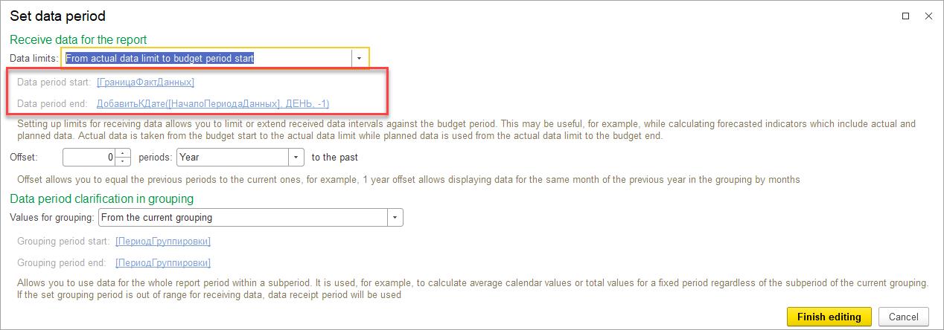Increase the Offset value with up arrow
The width and height of the screenshot is (944, 330).
point(124,154)
